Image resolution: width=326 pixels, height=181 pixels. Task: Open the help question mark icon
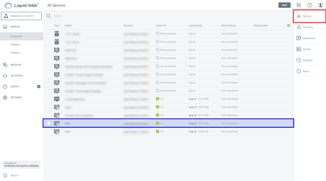[x=309, y=5]
